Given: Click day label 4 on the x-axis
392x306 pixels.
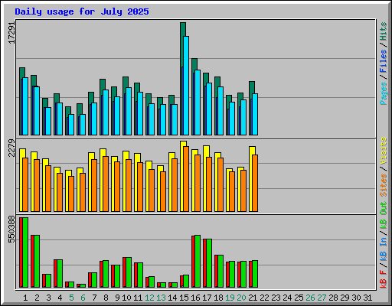Looking at the screenshot, I should [x=60, y=298].
